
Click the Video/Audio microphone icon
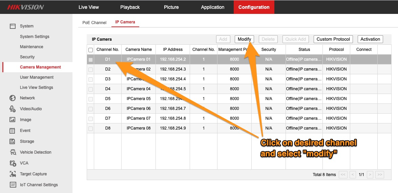(x=13, y=109)
